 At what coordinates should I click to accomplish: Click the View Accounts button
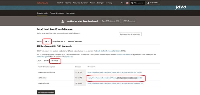(x=137, y=3)
